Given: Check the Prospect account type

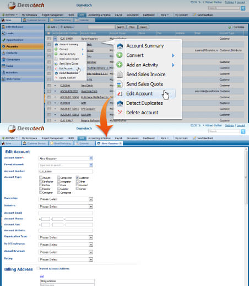Looking at the screenshot, I should [x=77, y=185].
